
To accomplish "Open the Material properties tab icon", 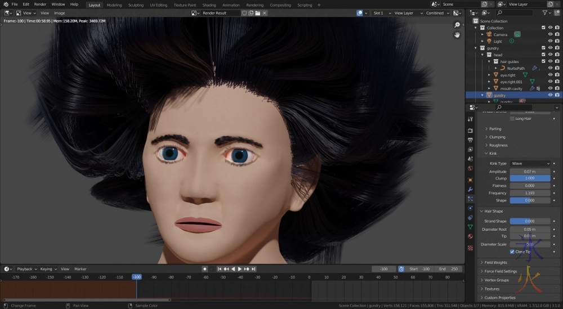I will (x=471, y=236).
